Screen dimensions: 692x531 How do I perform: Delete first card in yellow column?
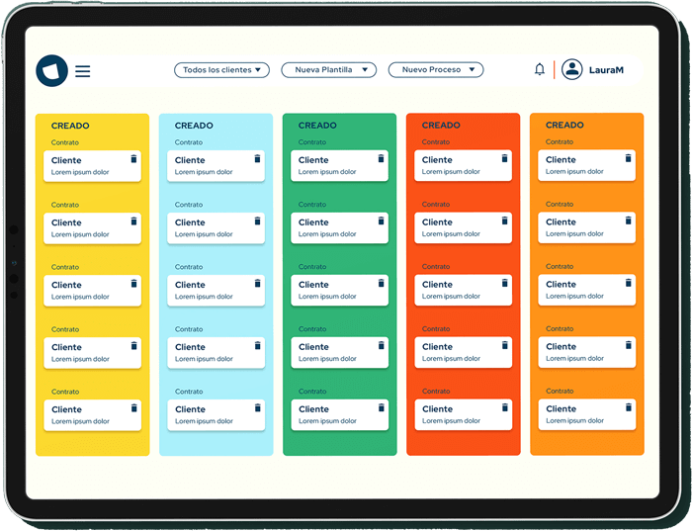[133, 158]
